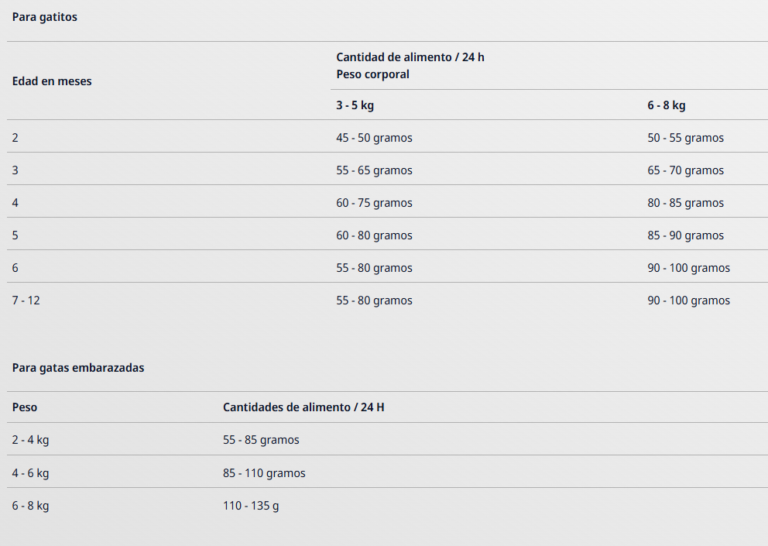The width and height of the screenshot is (768, 546).
Task: Select the '45 - 50 gramos' cell
Action: tap(374, 138)
